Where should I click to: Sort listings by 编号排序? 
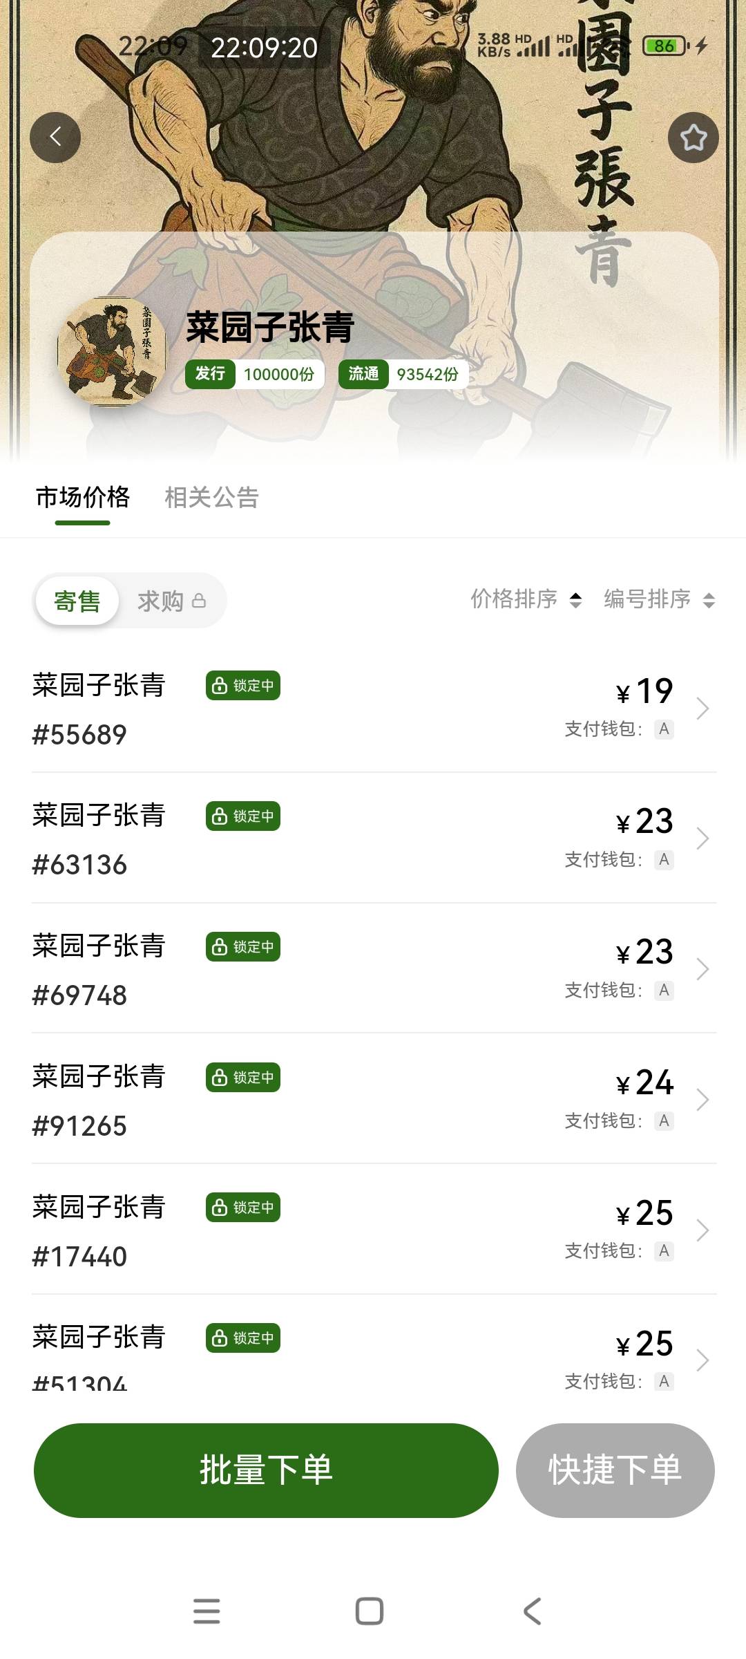coord(660,599)
